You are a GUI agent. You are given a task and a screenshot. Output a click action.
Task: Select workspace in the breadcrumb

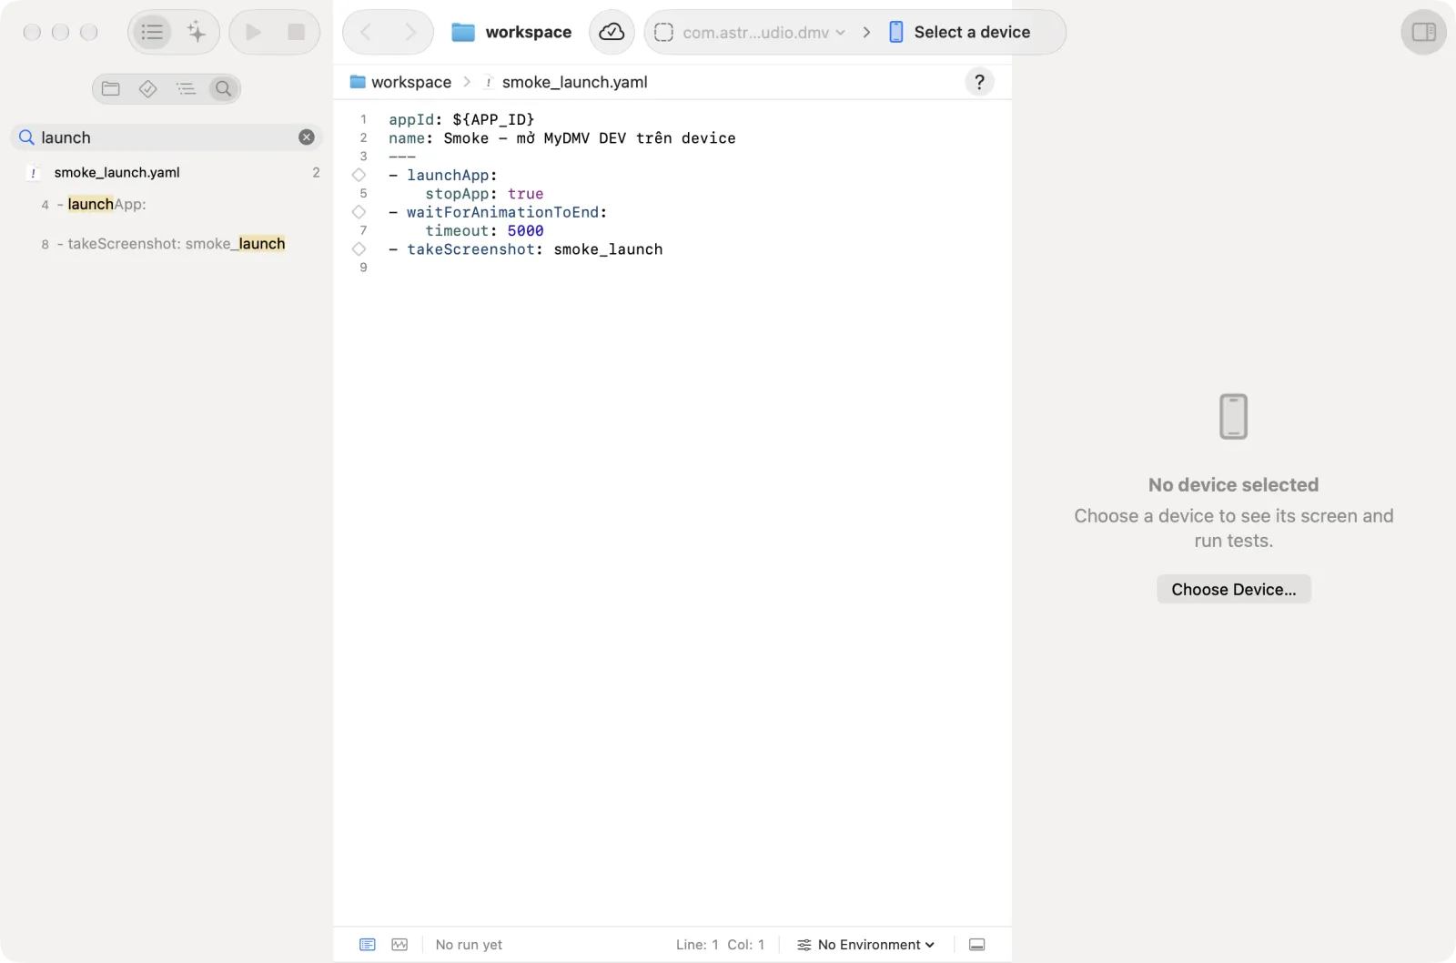(401, 82)
